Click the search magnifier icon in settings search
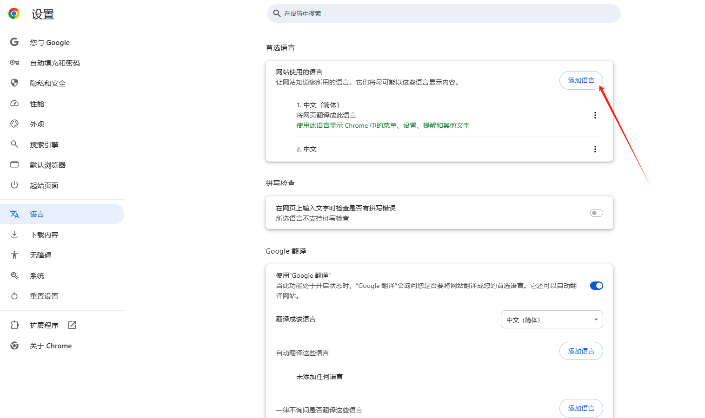The image size is (705, 418). click(277, 13)
